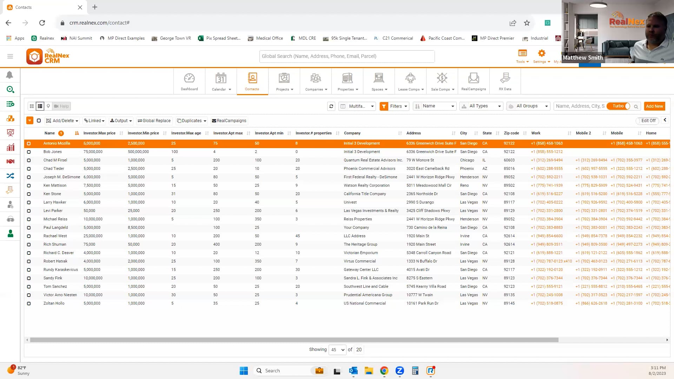Expand the Multifamily layout dropdown

(357, 106)
